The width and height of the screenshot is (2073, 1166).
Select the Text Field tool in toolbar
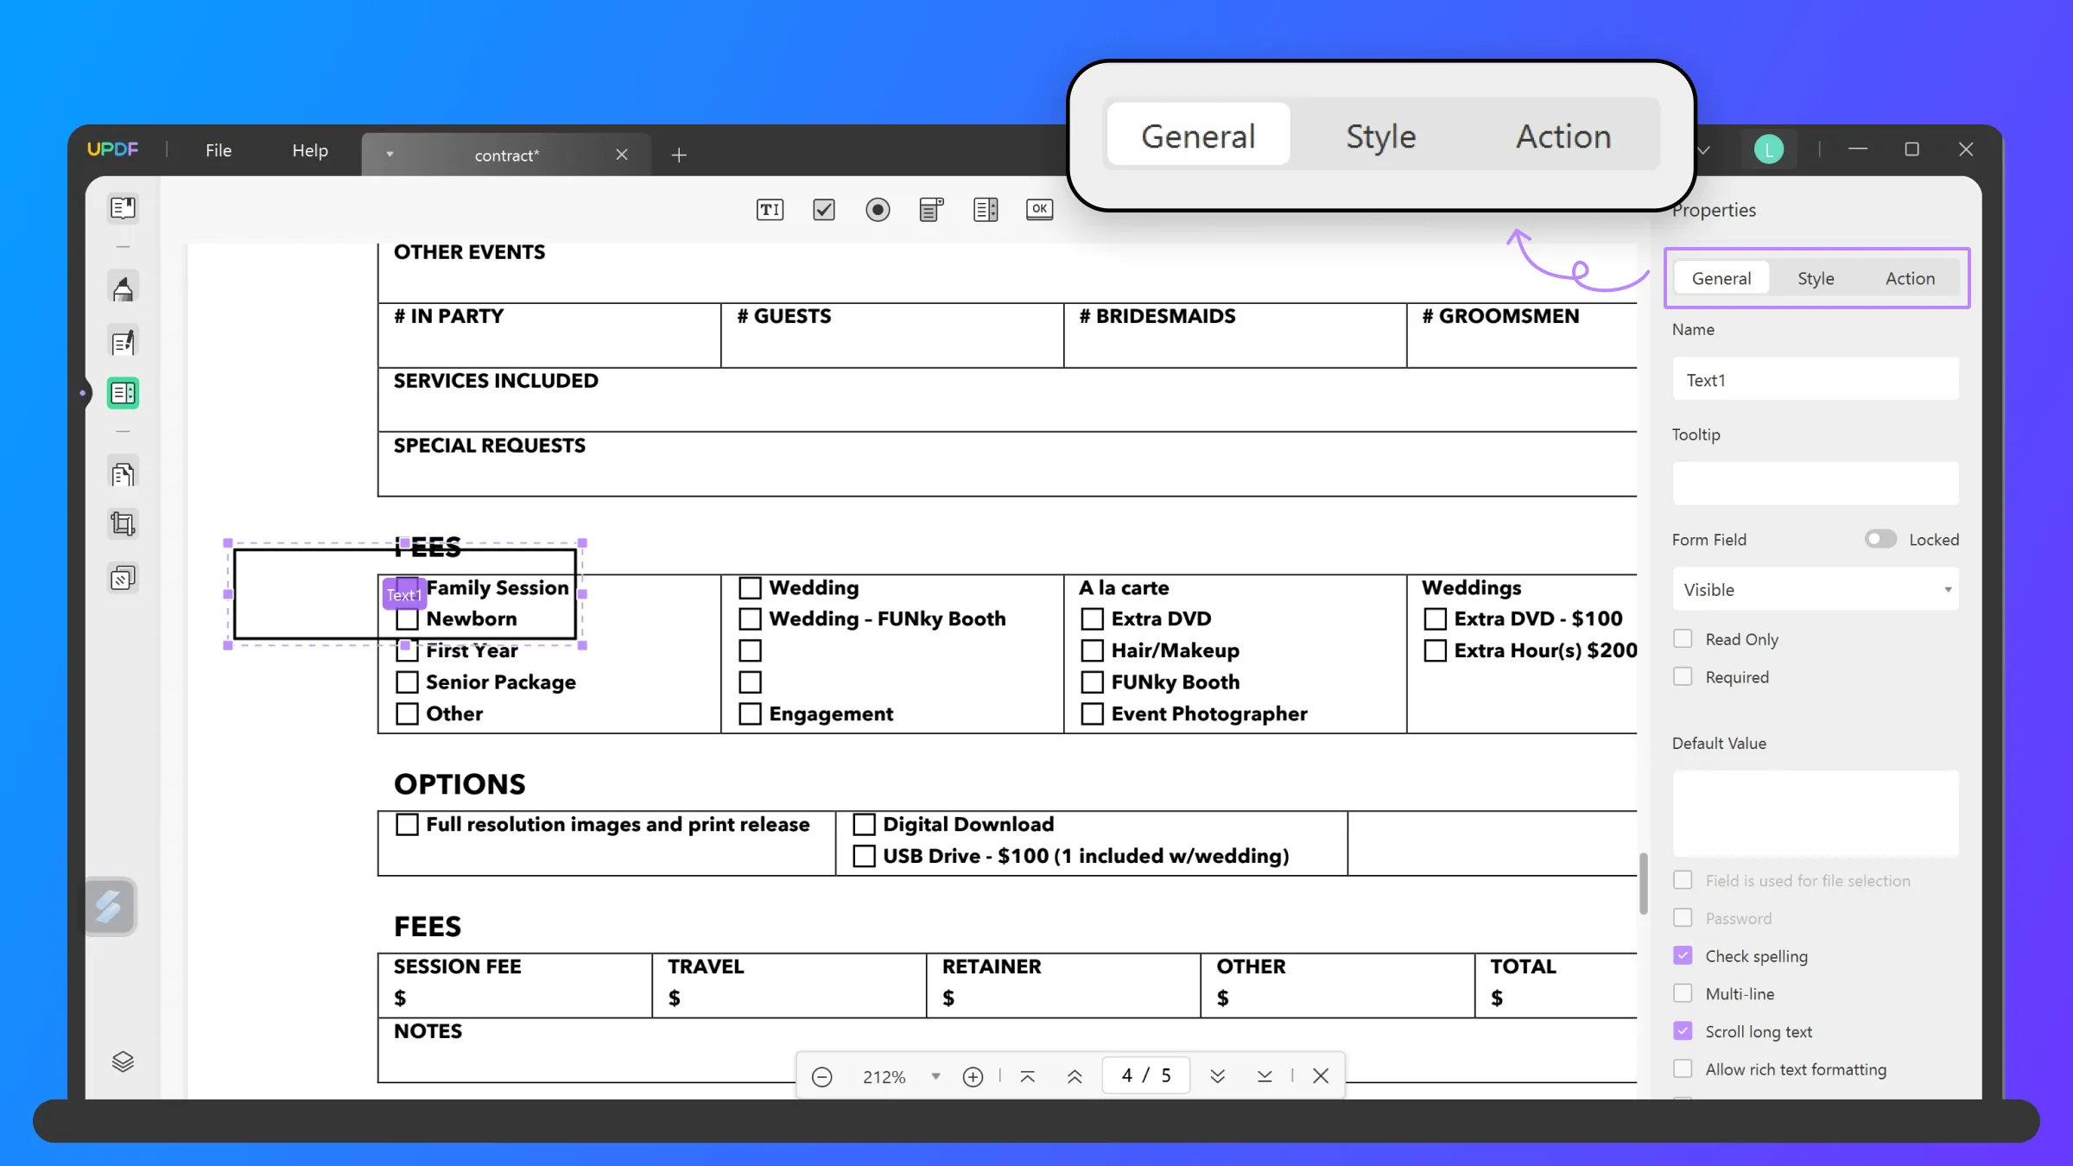click(x=770, y=209)
